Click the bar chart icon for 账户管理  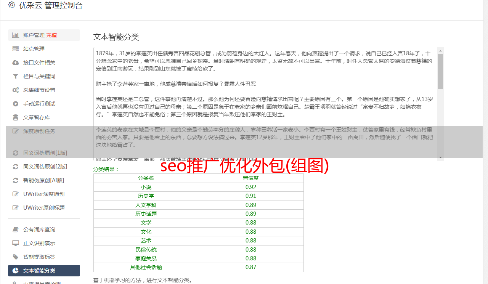16,35
